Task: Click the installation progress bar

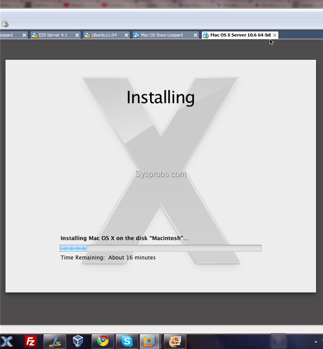Action: tap(160, 248)
